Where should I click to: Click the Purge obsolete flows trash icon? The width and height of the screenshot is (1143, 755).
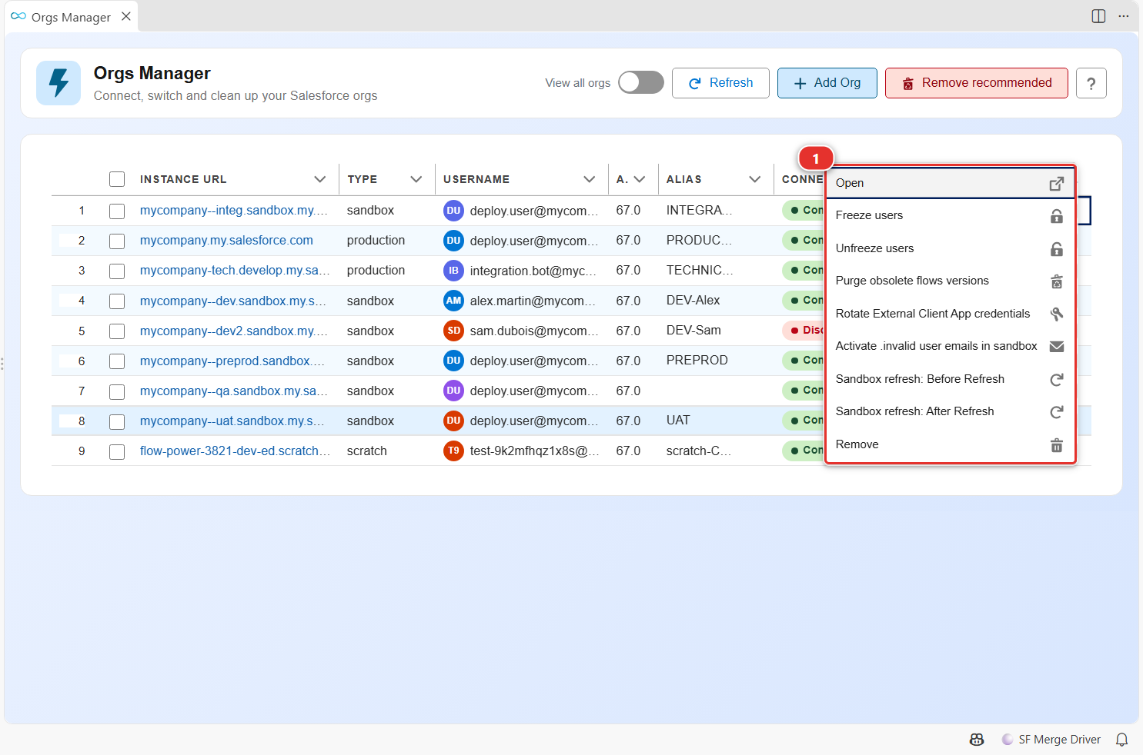pos(1057,281)
